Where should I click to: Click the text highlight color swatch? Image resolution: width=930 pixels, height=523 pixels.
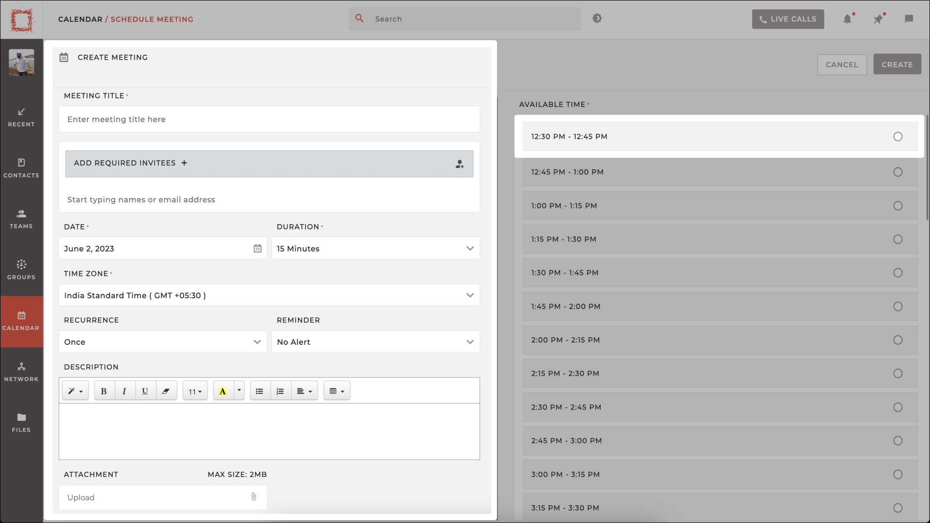click(223, 391)
